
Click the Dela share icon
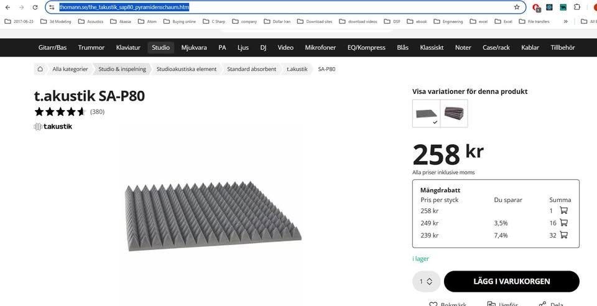pos(543,304)
